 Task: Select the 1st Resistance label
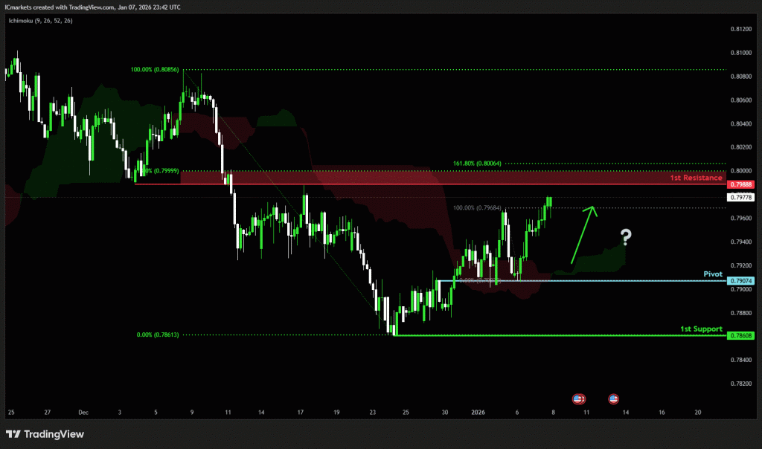[696, 178]
